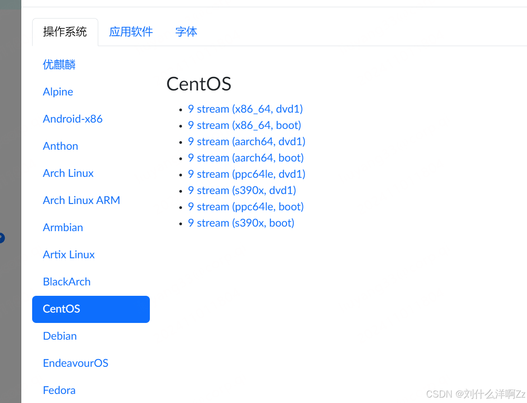Download 9 stream (ppc64le, boot)
The width and height of the screenshot is (527, 403).
click(x=246, y=207)
